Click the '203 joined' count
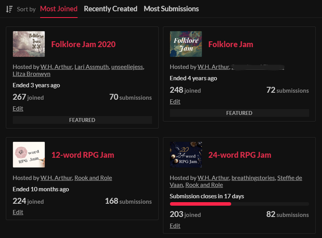Viewport: 322px width, 238px height. point(185,214)
